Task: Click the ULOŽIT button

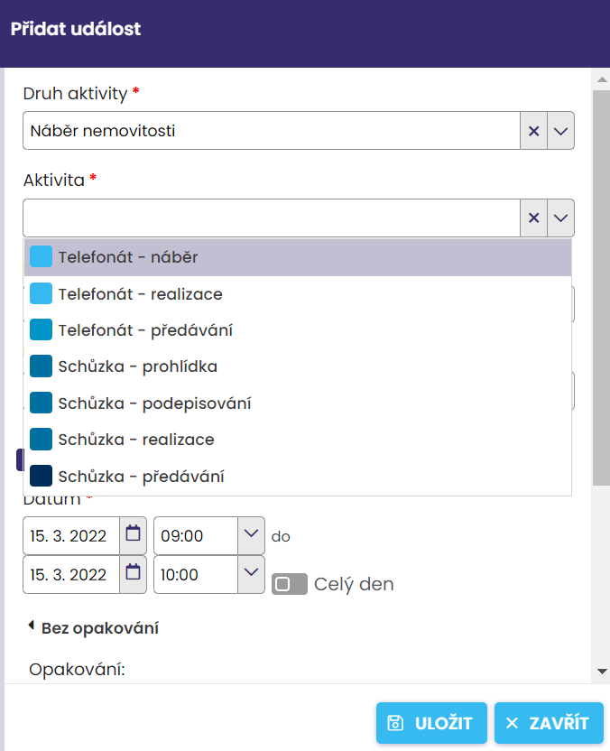Action: coord(431,722)
